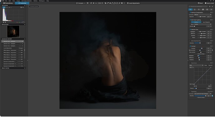The width and height of the screenshot is (215, 117).
Task: Open the Exposure Correction Manual dropdown
Action: 203,15
